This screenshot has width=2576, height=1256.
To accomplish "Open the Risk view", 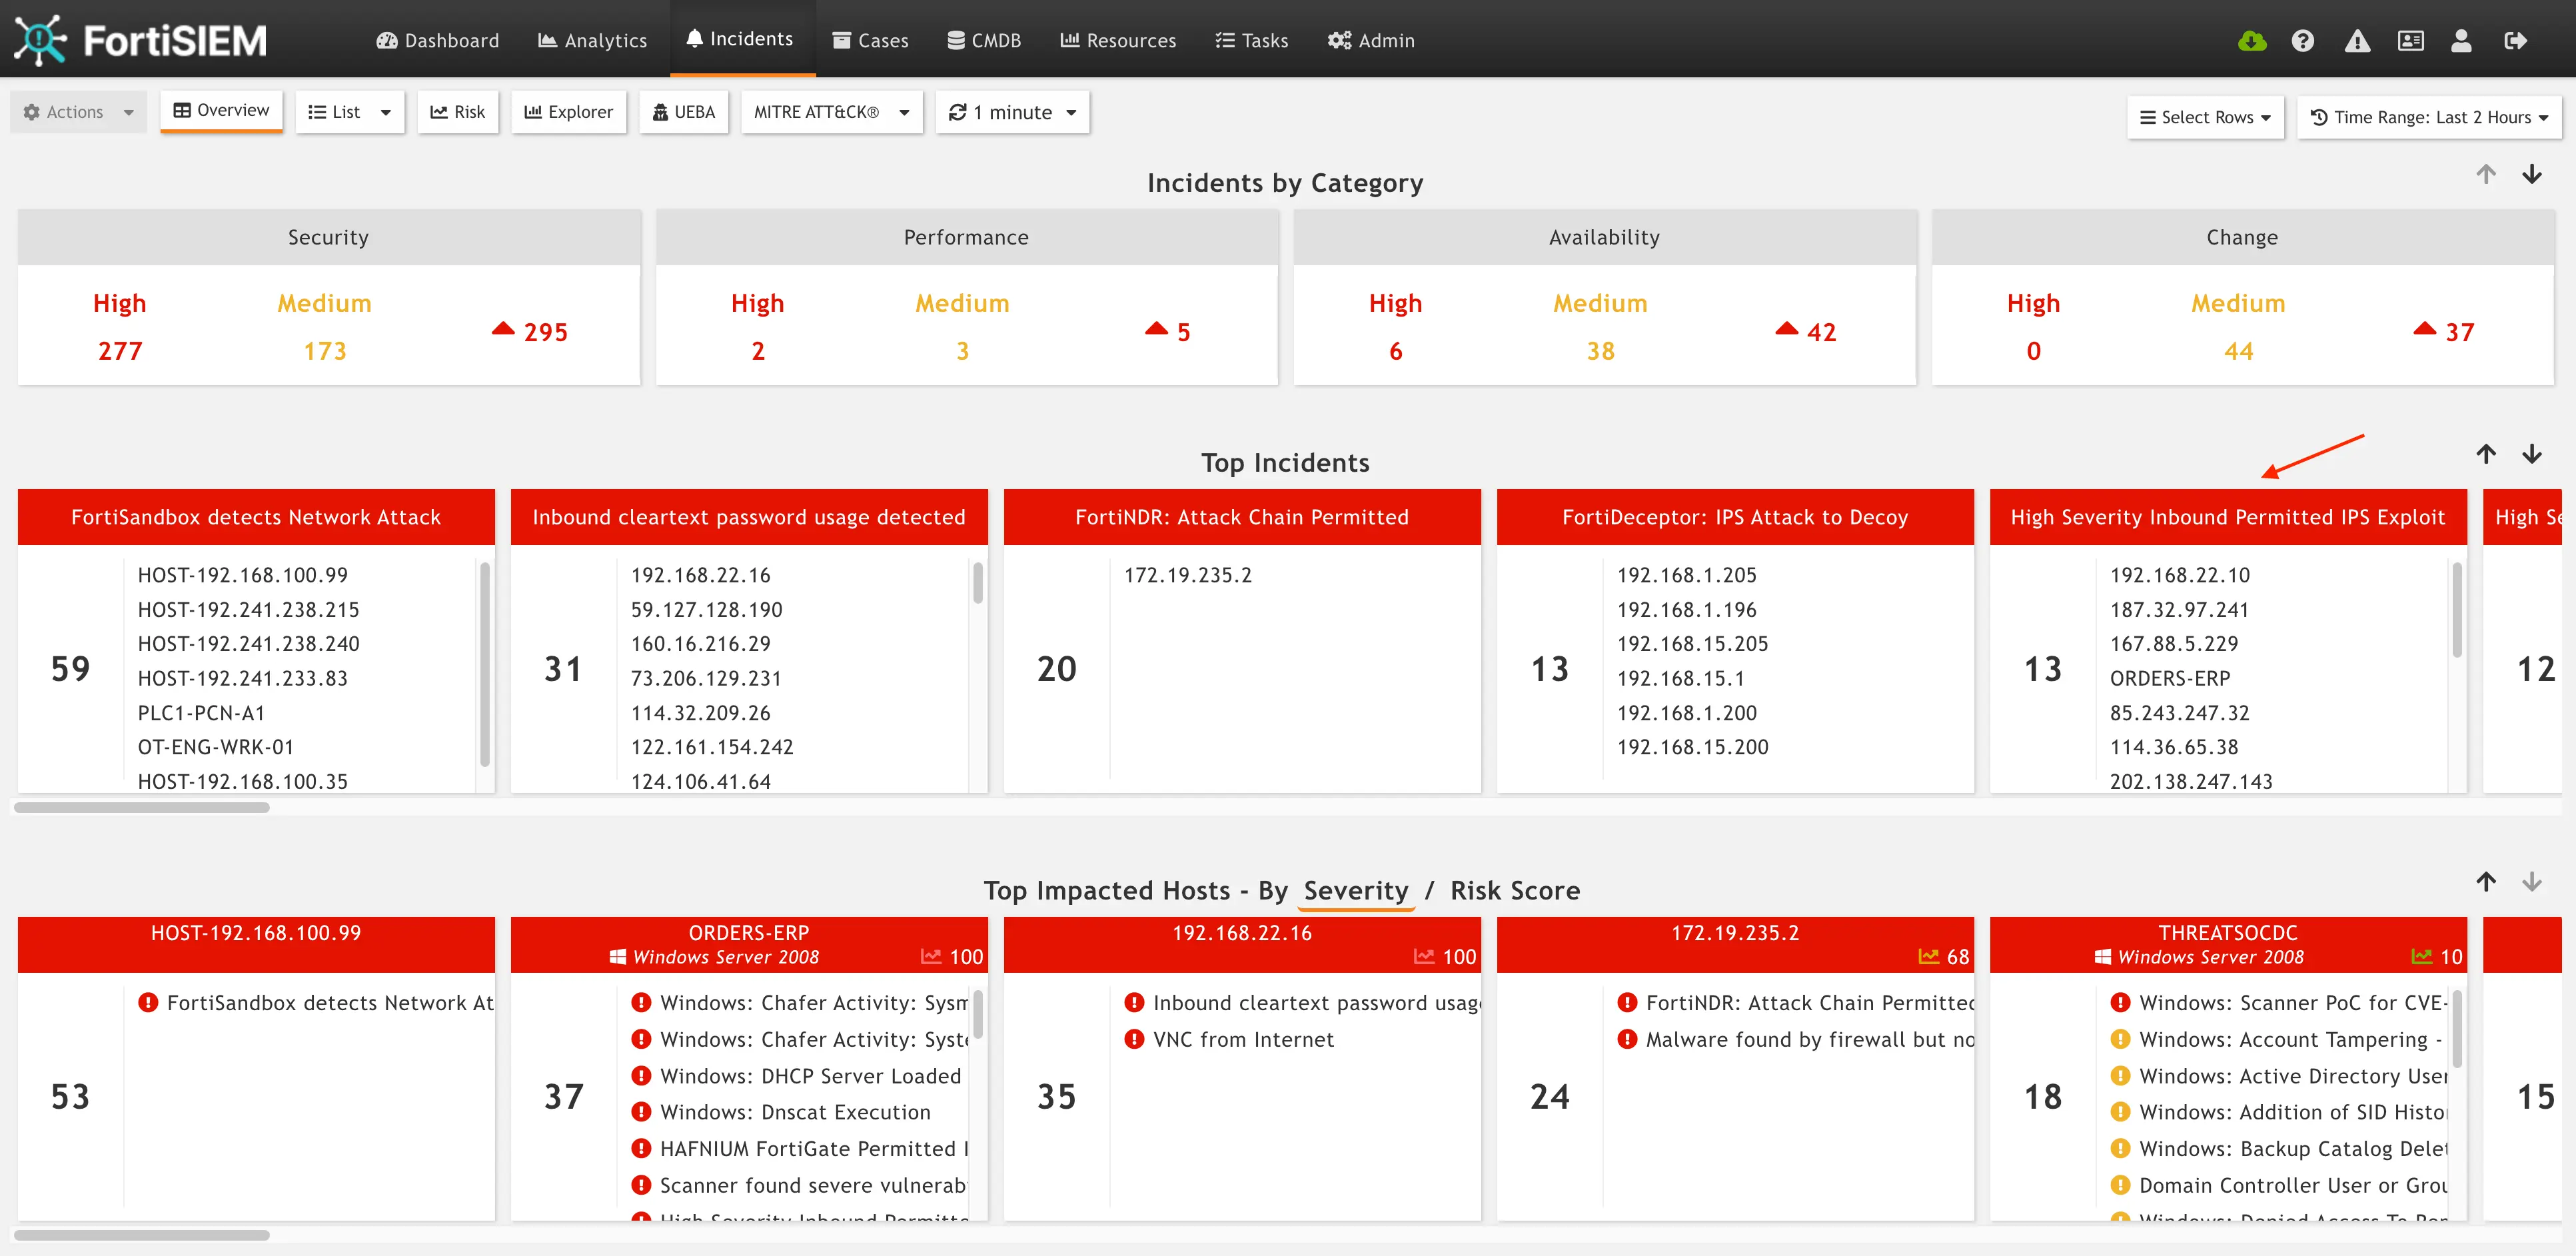I will 458,112.
